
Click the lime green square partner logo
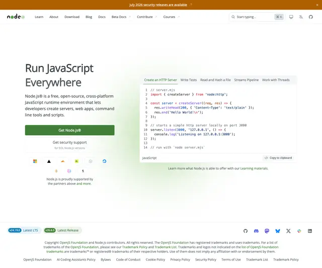(76, 161)
